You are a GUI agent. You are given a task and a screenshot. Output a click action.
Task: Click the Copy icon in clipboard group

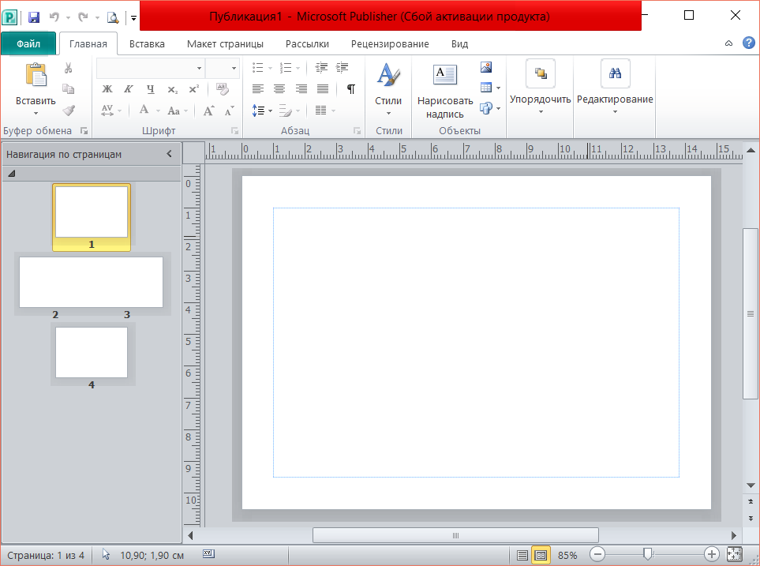point(69,88)
